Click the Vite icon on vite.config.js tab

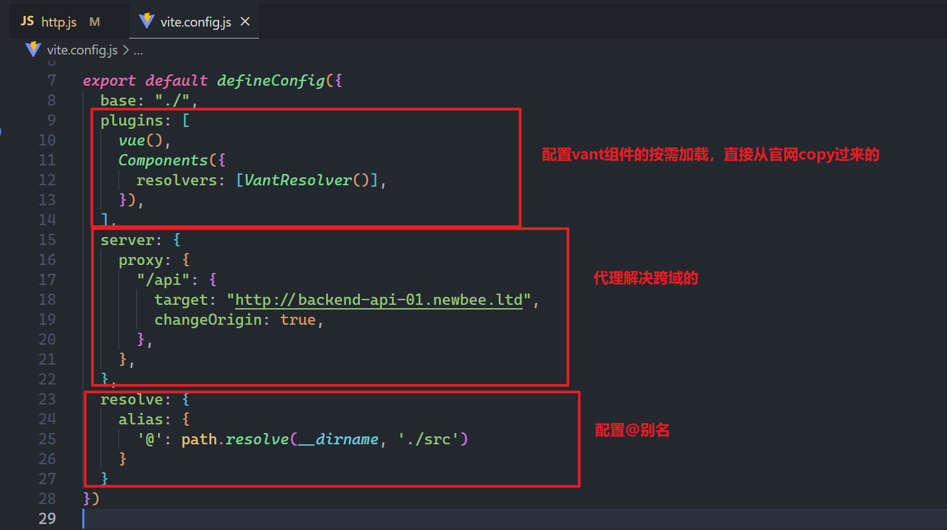point(147,22)
